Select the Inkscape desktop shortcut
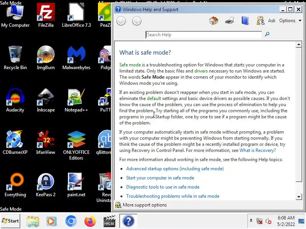Screen dimensions: 306x229 [x=46, y=100]
